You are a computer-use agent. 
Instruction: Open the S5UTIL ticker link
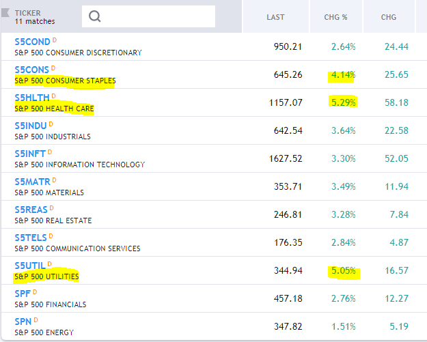coord(30,266)
